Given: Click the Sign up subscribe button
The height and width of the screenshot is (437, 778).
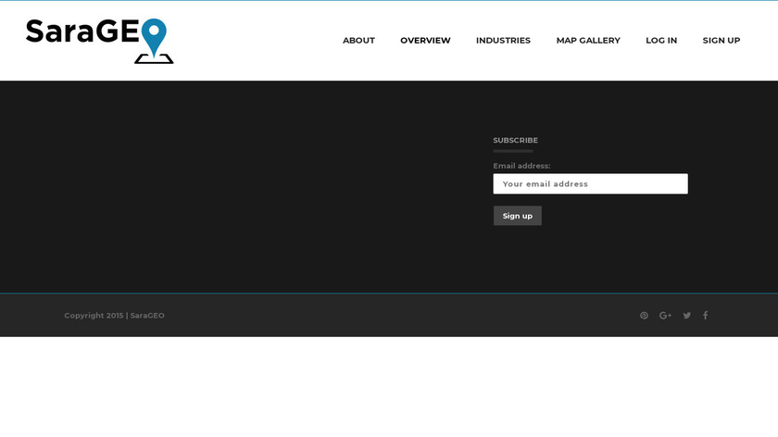Looking at the screenshot, I should [518, 216].
